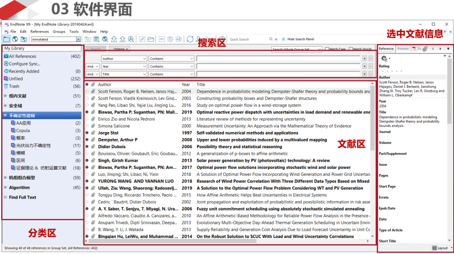The width and height of the screenshot is (454, 254).
Task: Collapse the 不确定性建模 group set
Action: tap(5, 115)
